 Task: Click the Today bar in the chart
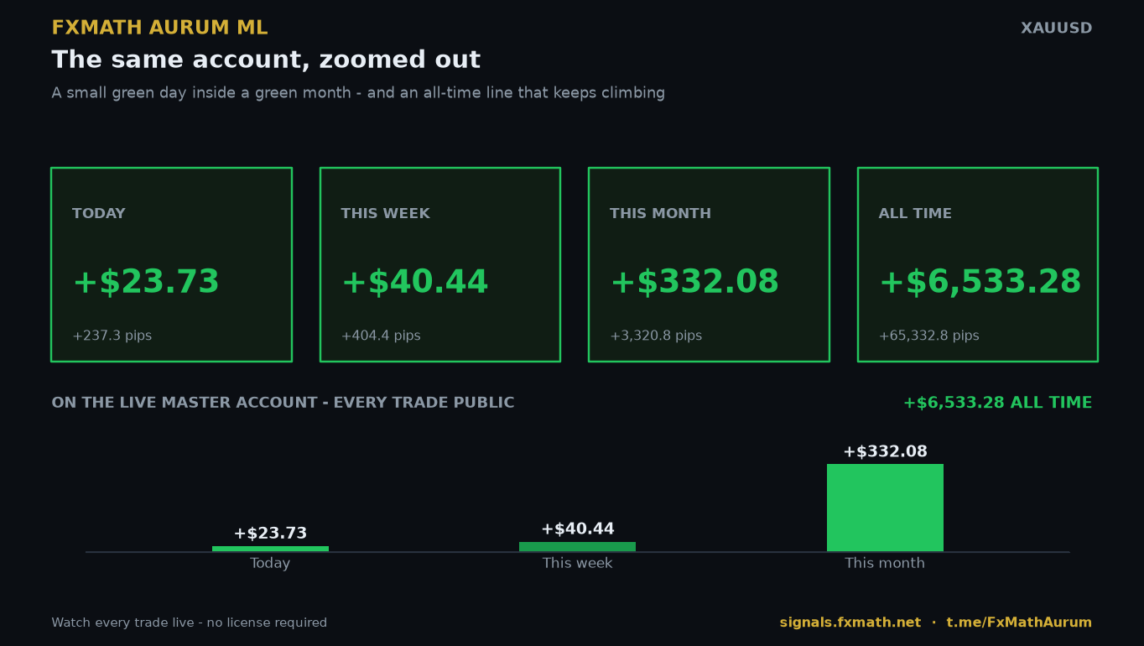click(x=270, y=549)
